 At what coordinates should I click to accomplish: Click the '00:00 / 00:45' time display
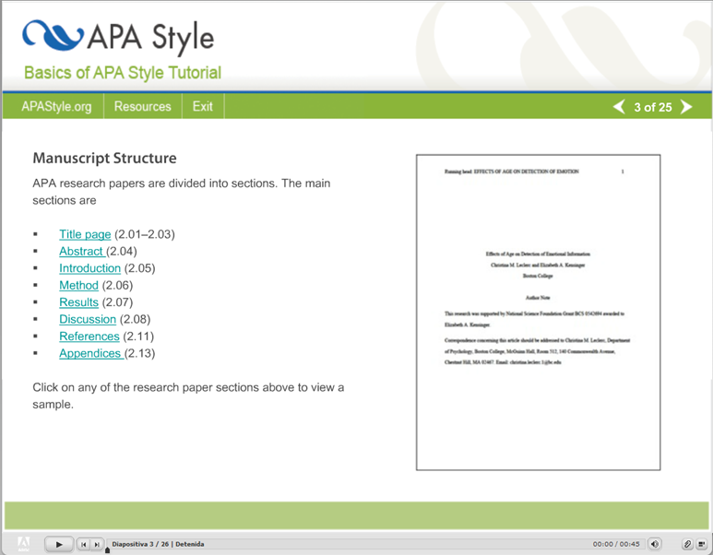tap(616, 544)
